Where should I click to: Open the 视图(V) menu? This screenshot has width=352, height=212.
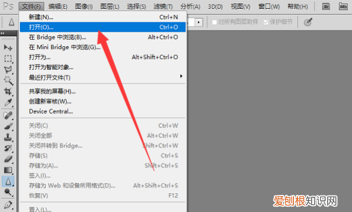[x=241, y=6]
